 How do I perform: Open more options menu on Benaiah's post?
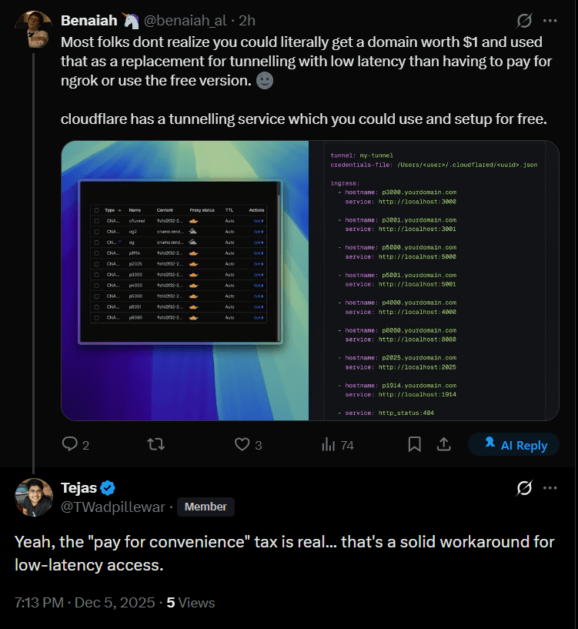(x=550, y=20)
